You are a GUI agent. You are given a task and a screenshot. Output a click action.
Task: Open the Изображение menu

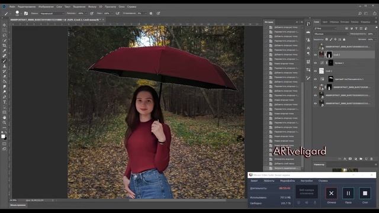coord(46,7)
